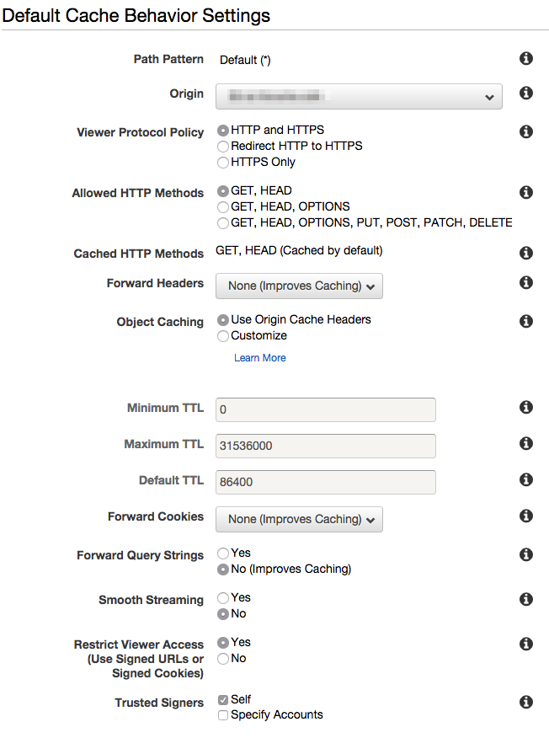Enable the Specify Accounts checkbox
The image size is (549, 738).
[223, 715]
